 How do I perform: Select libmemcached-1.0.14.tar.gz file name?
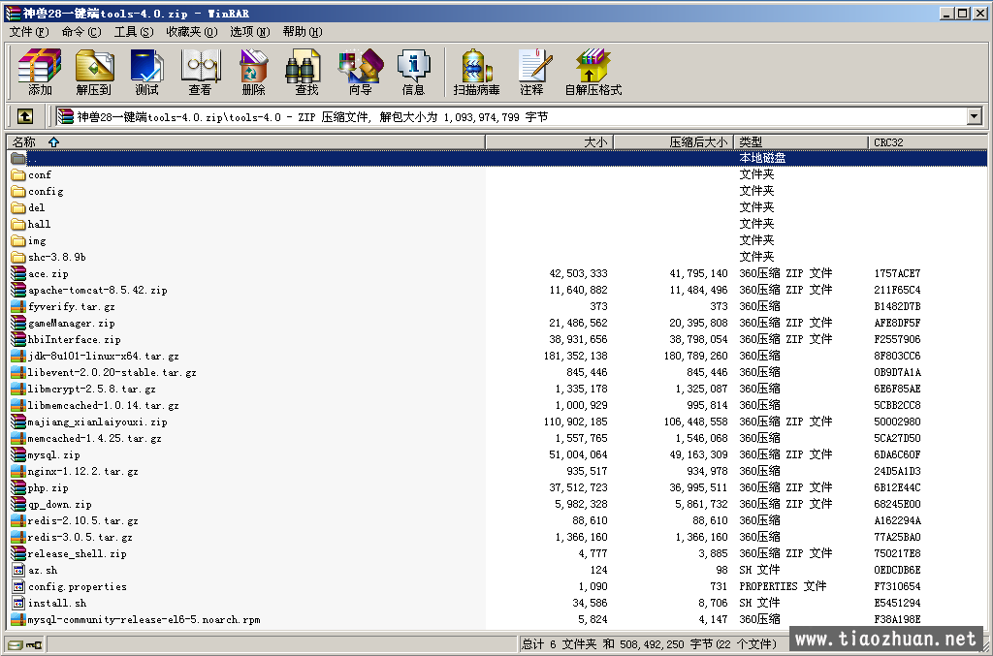[x=103, y=405]
